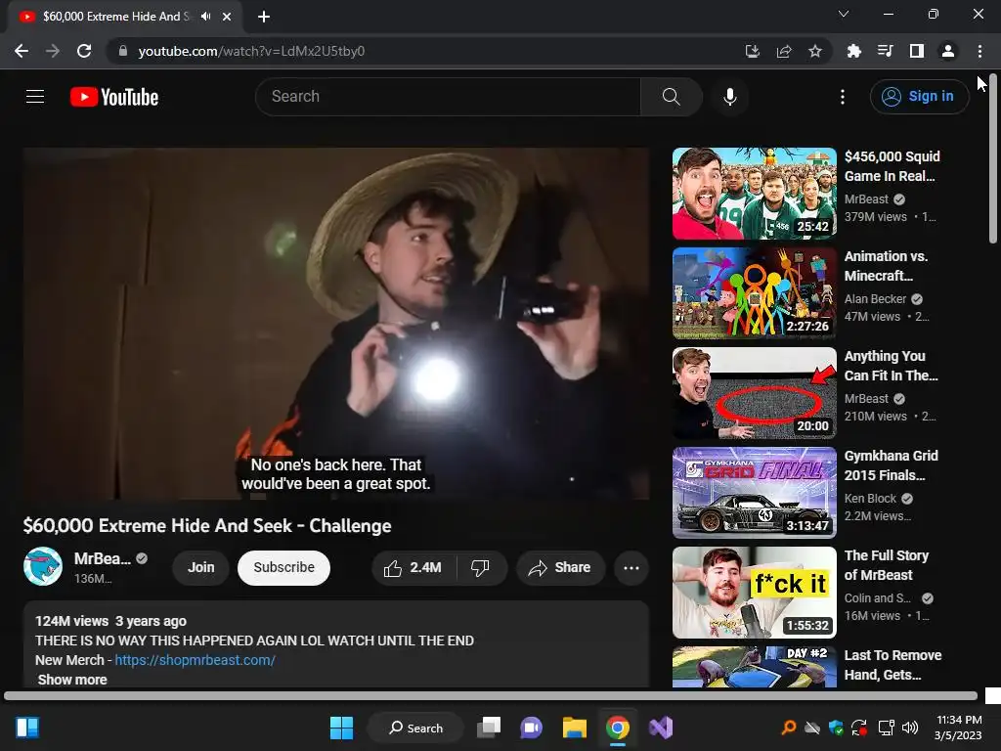Open YouTube settings three-dot menu
The image size is (1001, 751).
[x=842, y=97]
